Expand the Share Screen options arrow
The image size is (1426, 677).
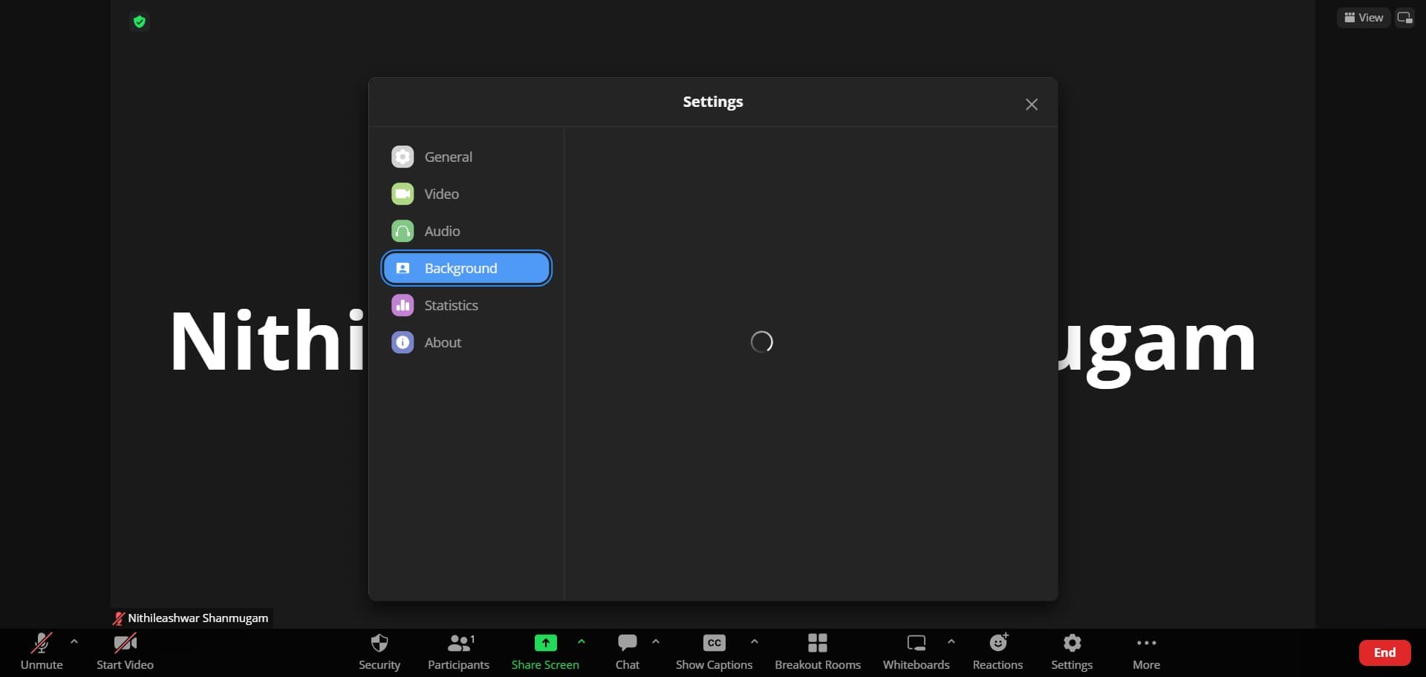coord(582,641)
